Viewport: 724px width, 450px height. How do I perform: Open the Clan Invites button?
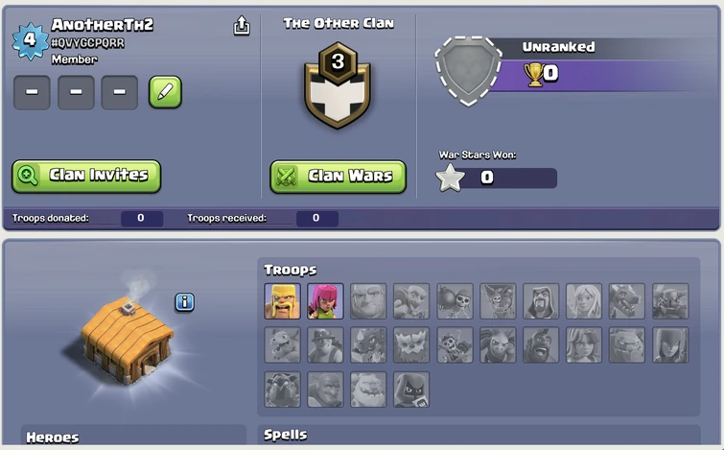[86, 176]
